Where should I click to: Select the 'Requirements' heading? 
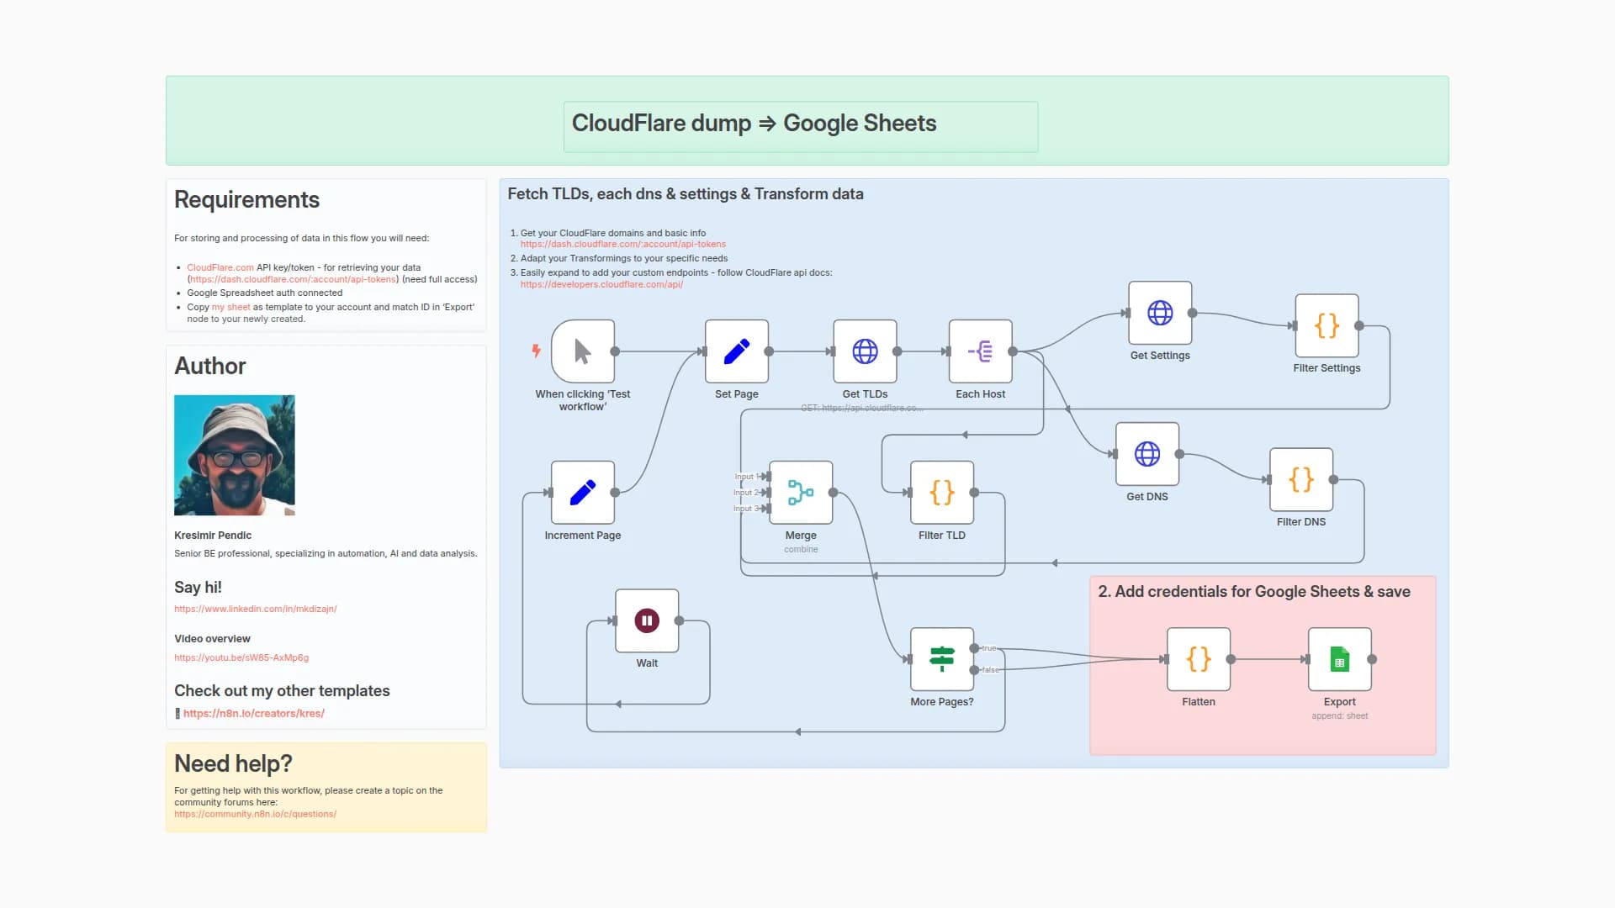coord(246,199)
